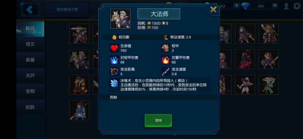Tap the bow 攻击距离 icon
Screen dimensions: 303x139
114,71
